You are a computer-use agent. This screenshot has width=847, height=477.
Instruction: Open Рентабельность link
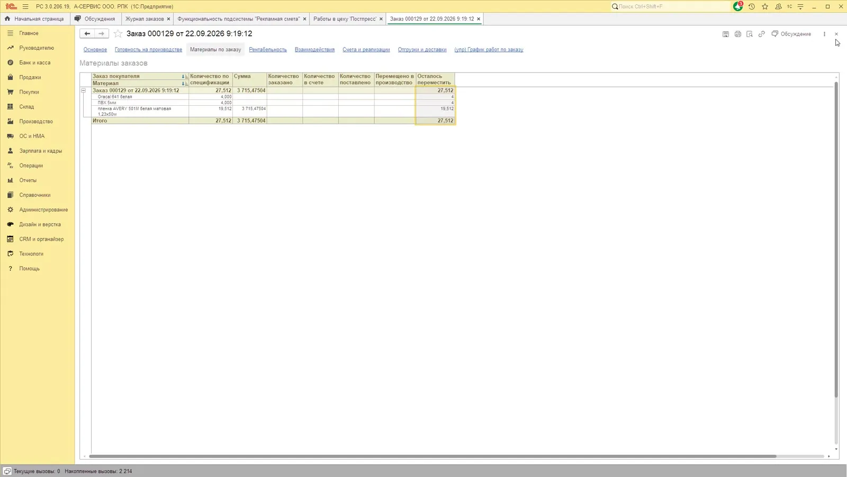tap(268, 50)
